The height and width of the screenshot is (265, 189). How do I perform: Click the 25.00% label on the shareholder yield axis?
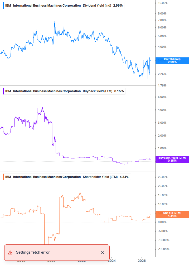click(x=163, y=177)
